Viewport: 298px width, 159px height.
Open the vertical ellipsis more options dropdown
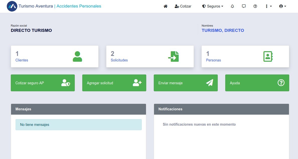point(268,6)
